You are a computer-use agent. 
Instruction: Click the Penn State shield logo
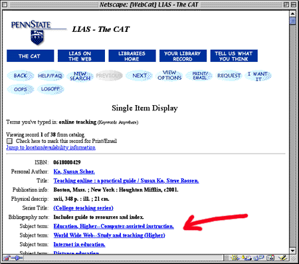point(37,37)
